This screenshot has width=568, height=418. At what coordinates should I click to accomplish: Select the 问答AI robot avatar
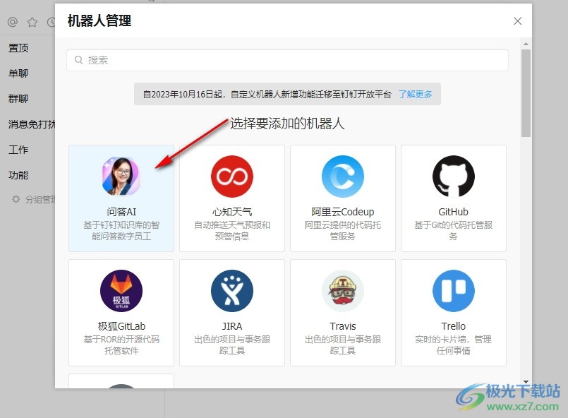(x=121, y=177)
